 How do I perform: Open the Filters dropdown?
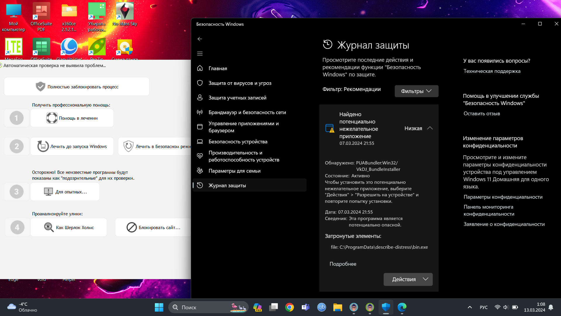416,91
